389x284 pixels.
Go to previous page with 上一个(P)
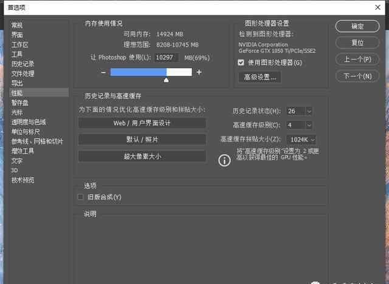[x=357, y=59]
